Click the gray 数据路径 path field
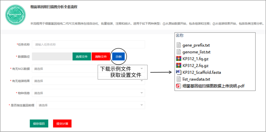 pyautogui.click(x=52, y=56)
